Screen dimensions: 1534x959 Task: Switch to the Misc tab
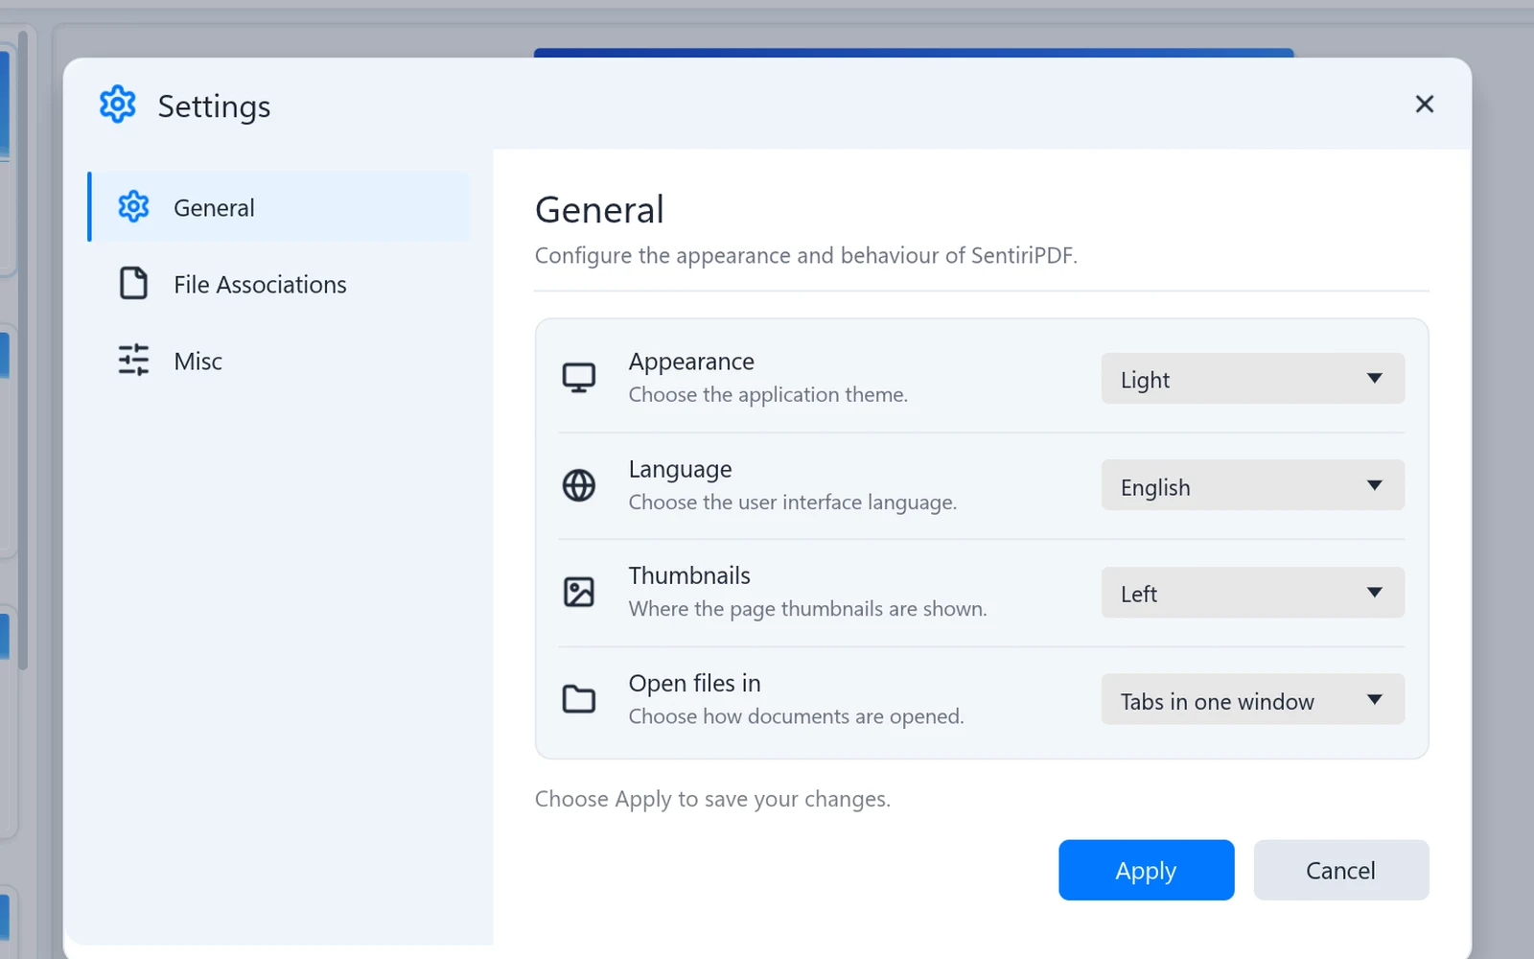click(279, 361)
